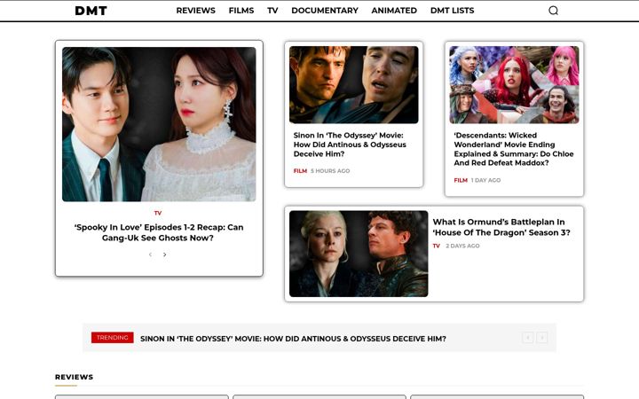Open the Spooky In Love featured image

(x=159, y=124)
